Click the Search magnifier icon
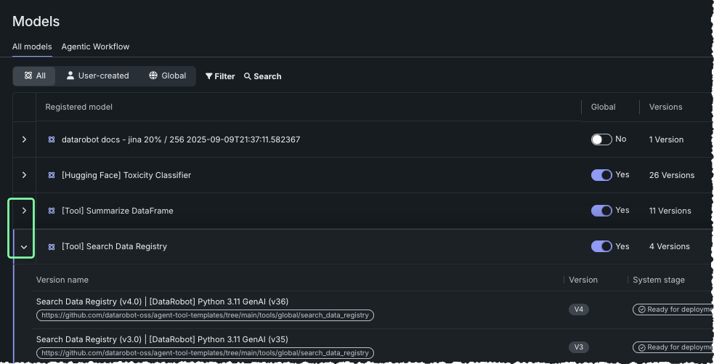 tap(248, 76)
